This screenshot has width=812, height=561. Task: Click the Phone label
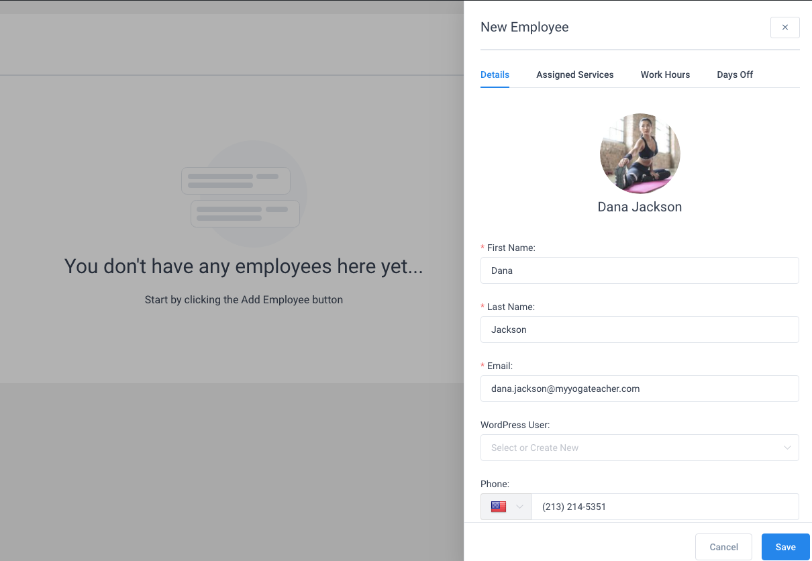(x=495, y=484)
